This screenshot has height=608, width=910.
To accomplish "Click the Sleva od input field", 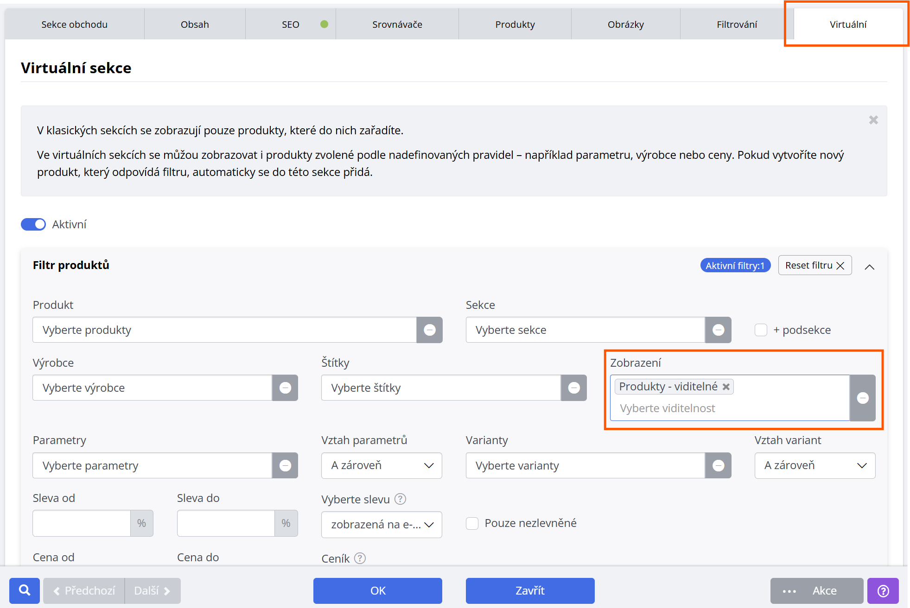I will pyautogui.click(x=82, y=523).
